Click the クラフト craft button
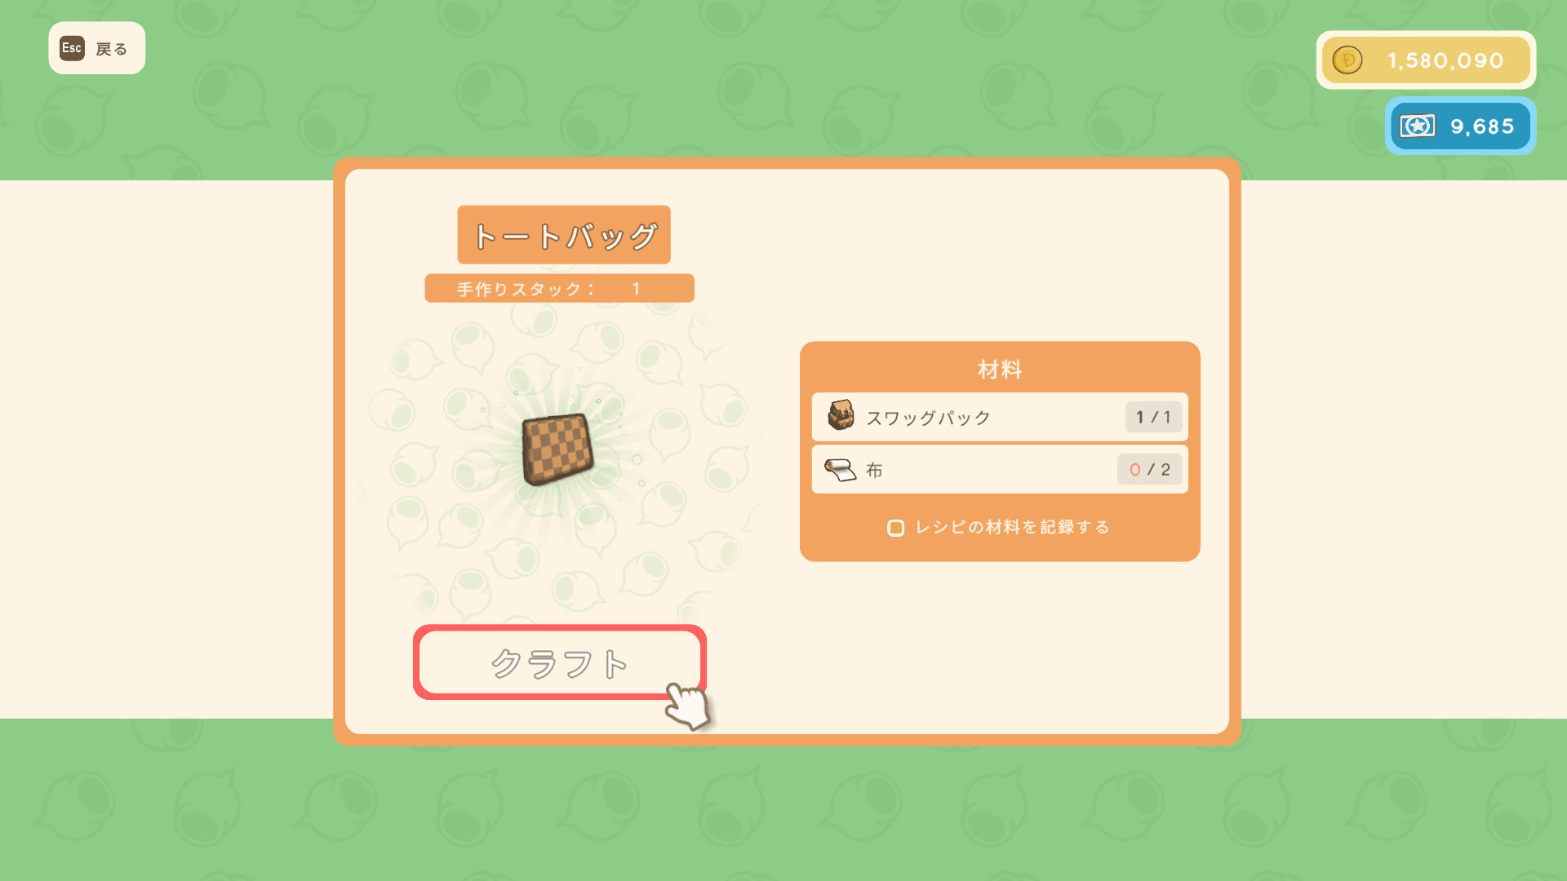The image size is (1567, 881). coord(559,662)
